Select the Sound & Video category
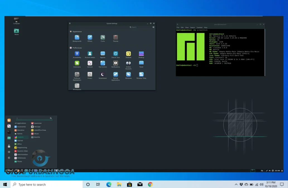The image size is (288, 188). pos(23,151)
